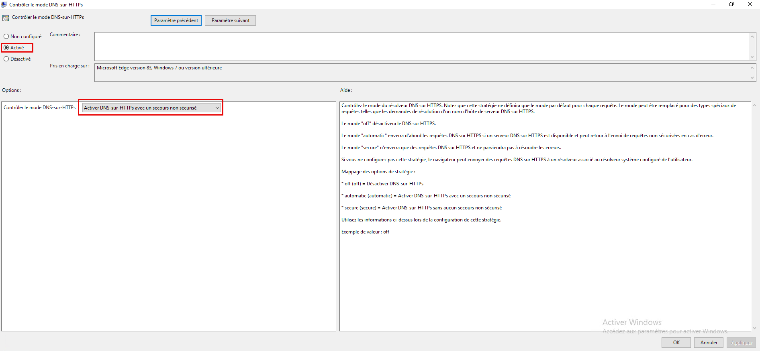Click the Paramètre précédent button
This screenshot has height=351, width=760.
coord(176,20)
